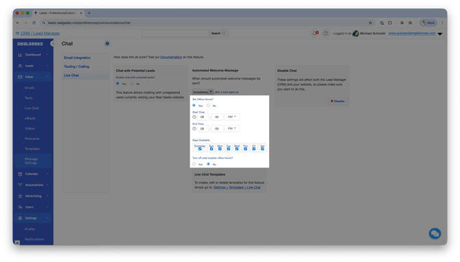This screenshot has width=460, height=262.
Task: Open the notifications bell
Action: [x=314, y=34]
